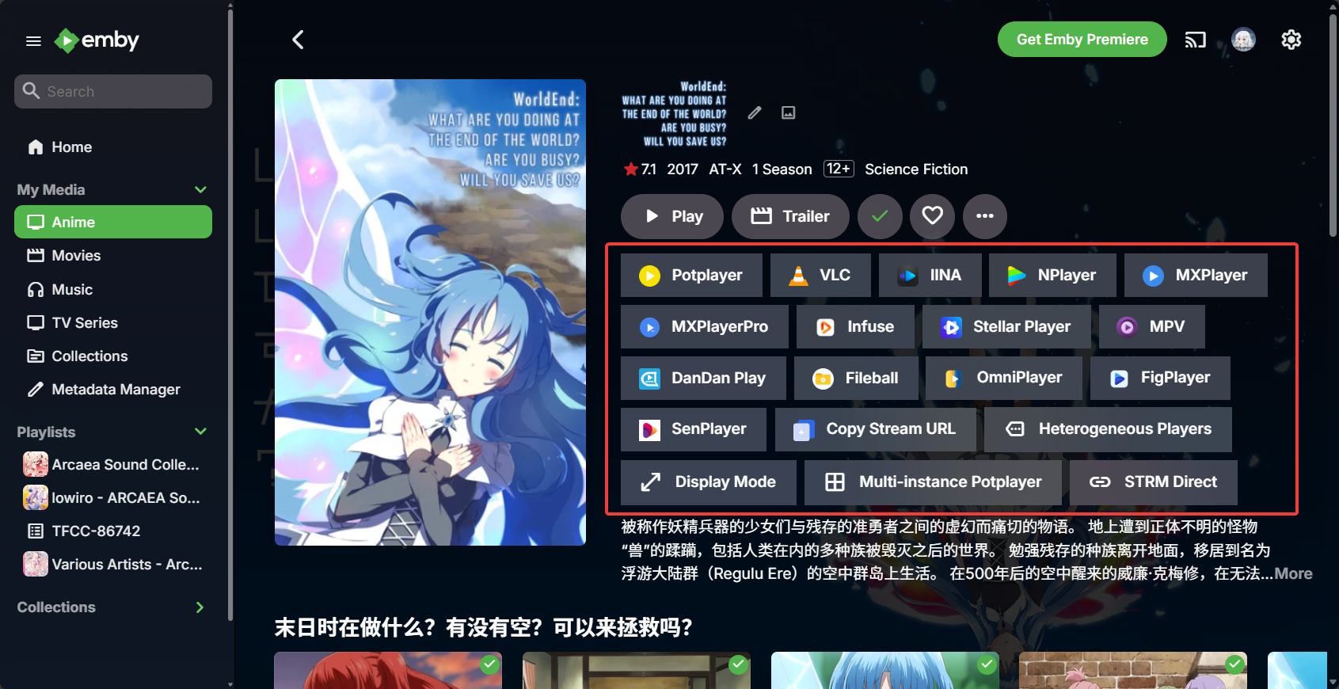Screen dimensions: 1339x689
Task: Toggle Display Mode
Action: [x=709, y=482]
